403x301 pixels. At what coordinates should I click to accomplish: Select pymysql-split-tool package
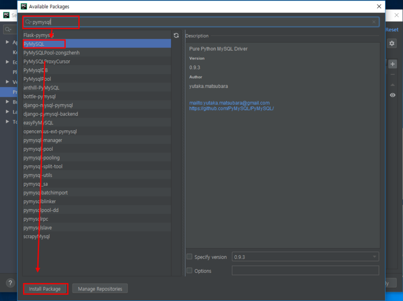[97, 167]
